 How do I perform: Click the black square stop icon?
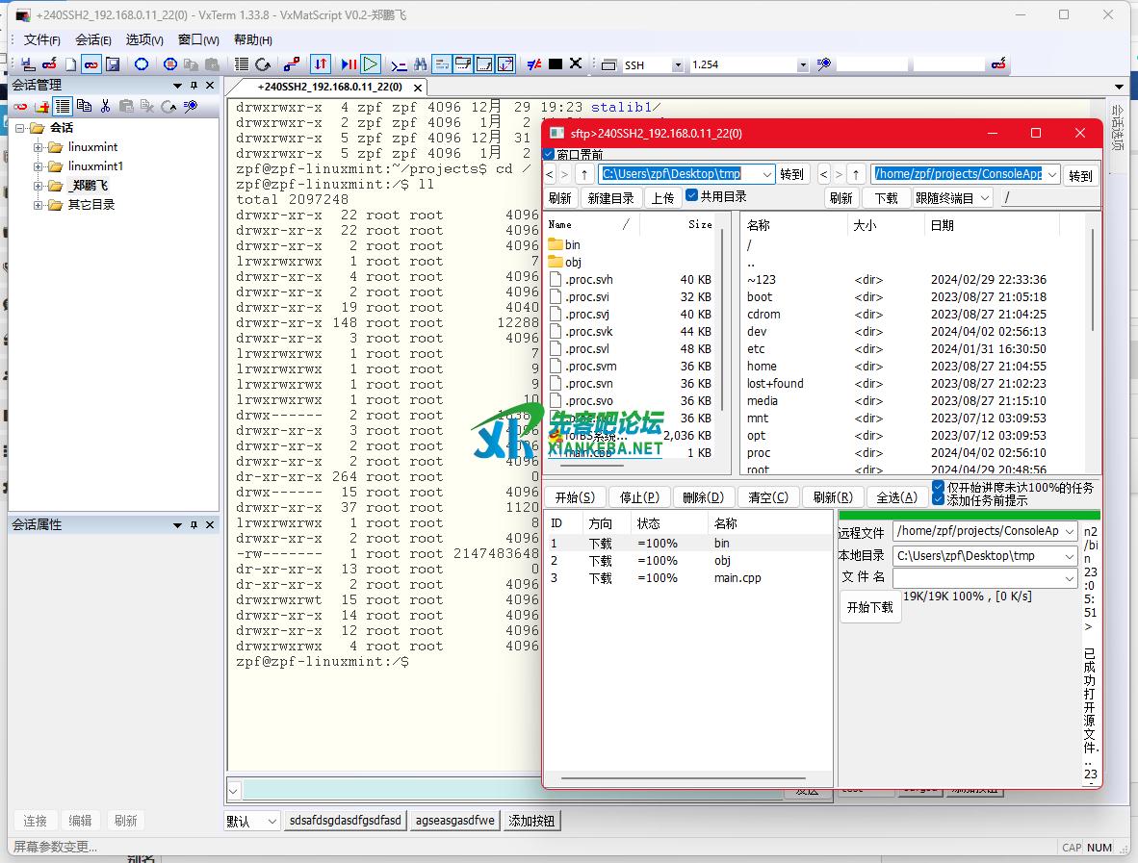pos(556,64)
